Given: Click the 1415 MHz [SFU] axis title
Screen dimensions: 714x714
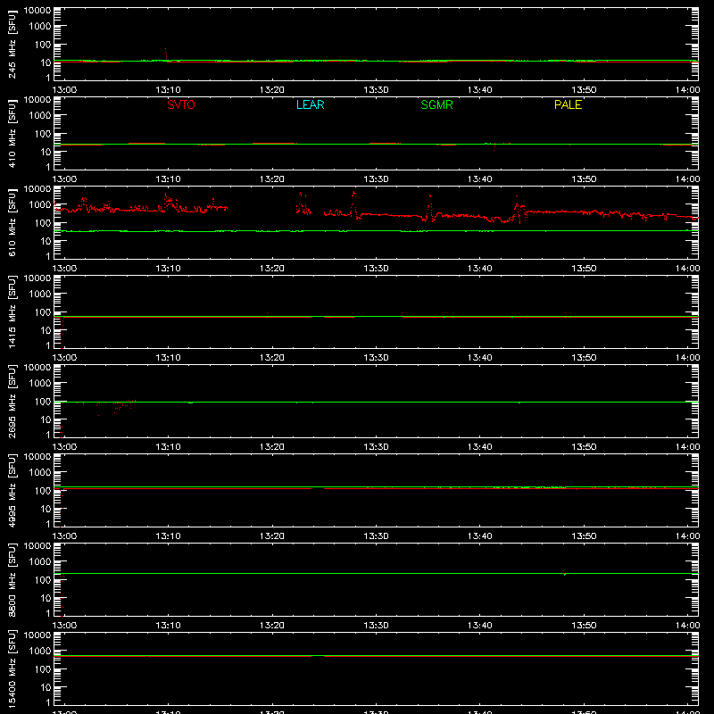Looking at the screenshot, I should pyautogui.click(x=12, y=311).
